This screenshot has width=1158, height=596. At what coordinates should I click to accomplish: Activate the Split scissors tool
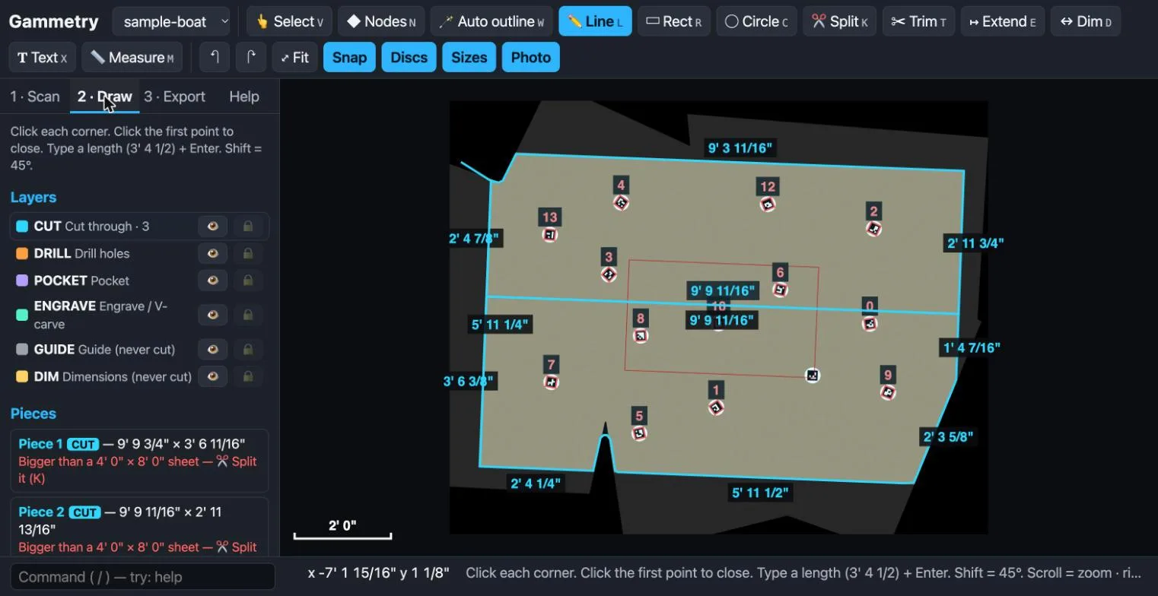pyautogui.click(x=839, y=21)
